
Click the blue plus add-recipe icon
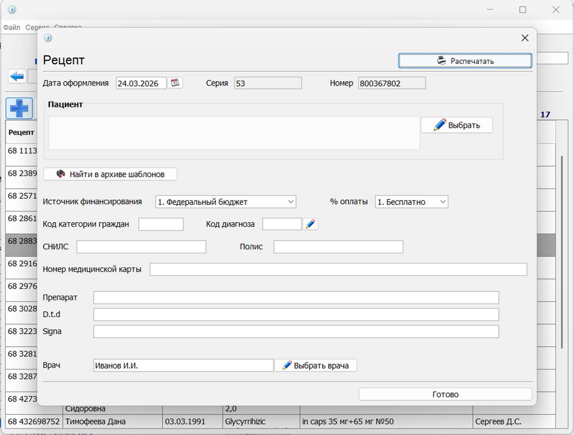19,108
